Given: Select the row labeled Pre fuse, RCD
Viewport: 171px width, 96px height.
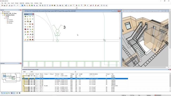Looking at the screenshot, I should (75, 86).
